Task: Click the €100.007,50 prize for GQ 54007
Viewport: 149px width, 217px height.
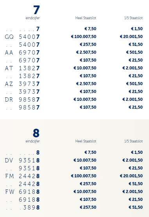Action: (84, 36)
